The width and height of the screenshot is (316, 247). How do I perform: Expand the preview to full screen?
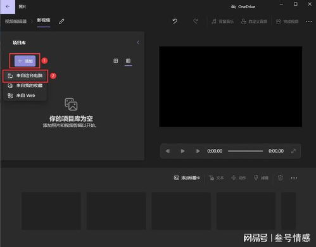coord(293,151)
